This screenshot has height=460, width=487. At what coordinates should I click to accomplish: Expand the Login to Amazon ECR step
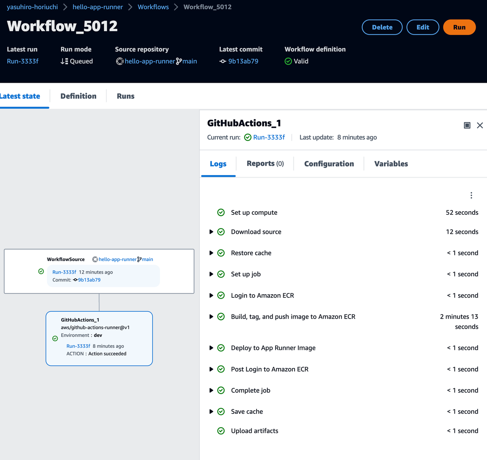[211, 295]
